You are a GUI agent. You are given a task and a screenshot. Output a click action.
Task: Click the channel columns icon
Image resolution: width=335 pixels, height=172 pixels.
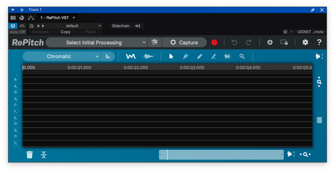pyautogui.click(x=13, y=18)
